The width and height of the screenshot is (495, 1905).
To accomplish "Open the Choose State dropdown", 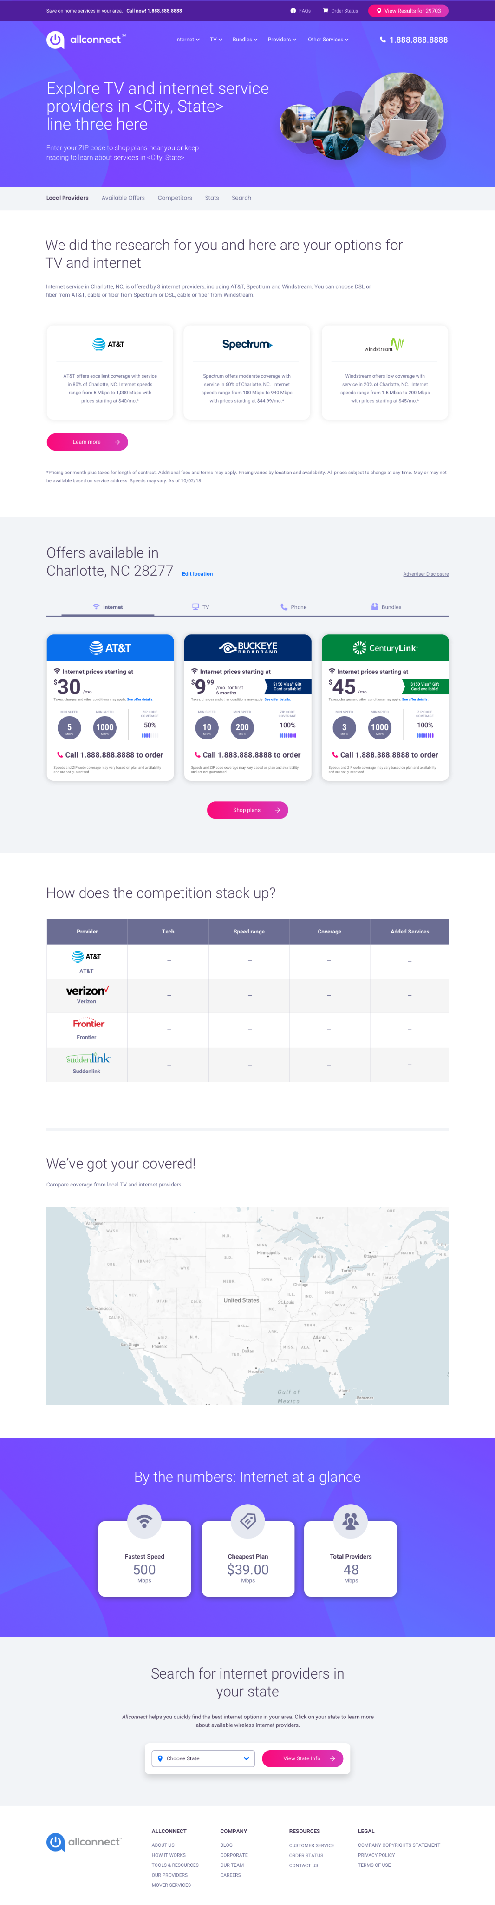I will click(x=203, y=1758).
